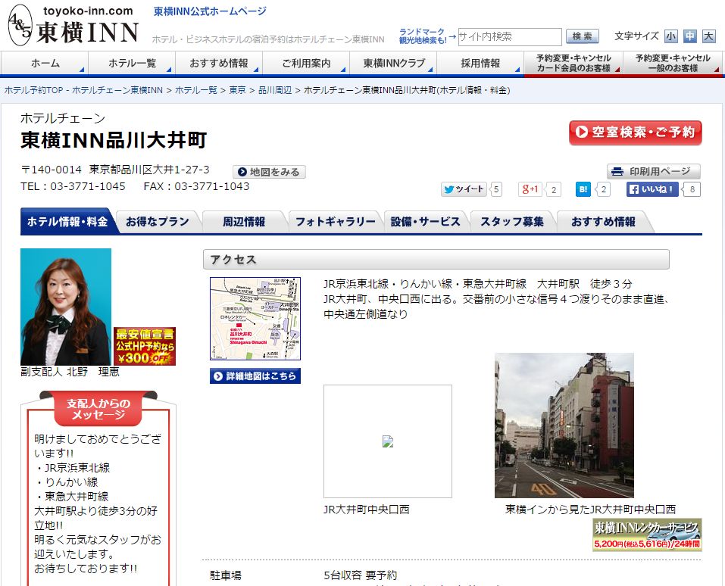This screenshot has width=725, height=586.
Task: Open the 東横INNクラブ navigation menu
Action: [x=393, y=64]
